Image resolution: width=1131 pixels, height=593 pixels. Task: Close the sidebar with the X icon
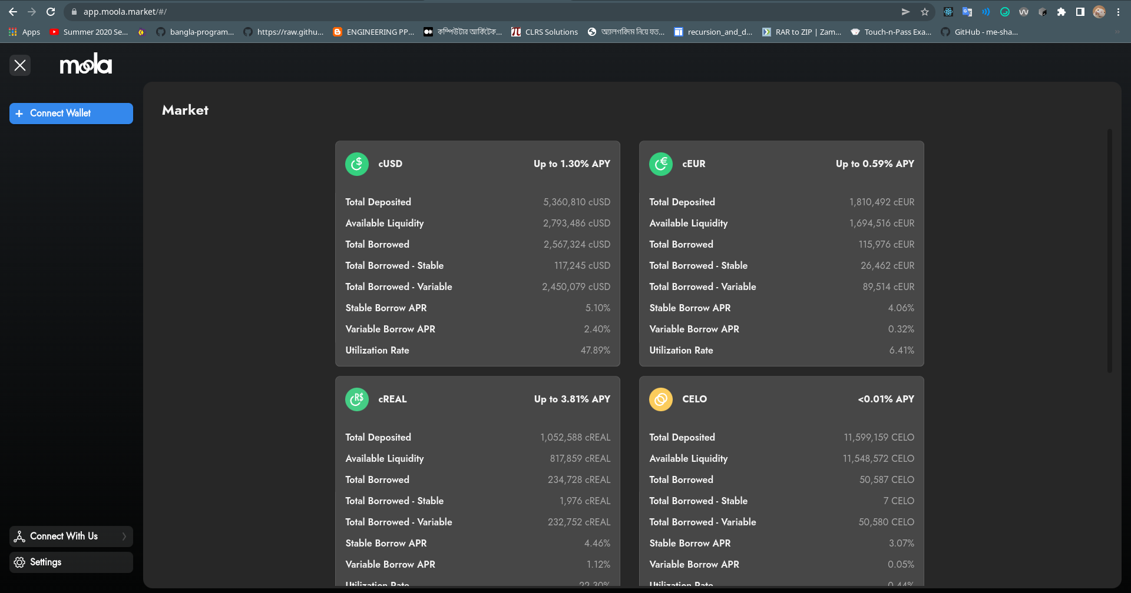tap(20, 65)
